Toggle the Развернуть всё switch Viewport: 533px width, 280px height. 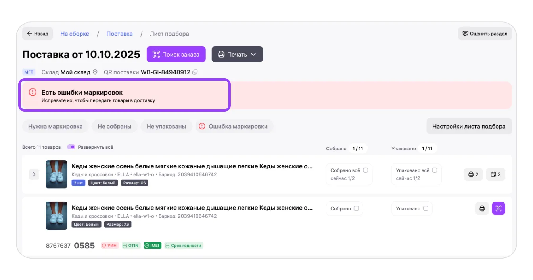click(x=71, y=147)
